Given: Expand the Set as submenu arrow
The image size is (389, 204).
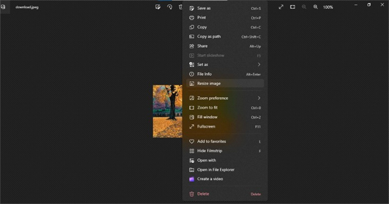Looking at the screenshot, I should pos(259,64).
